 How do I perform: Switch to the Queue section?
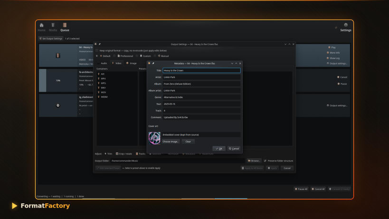tap(65, 27)
